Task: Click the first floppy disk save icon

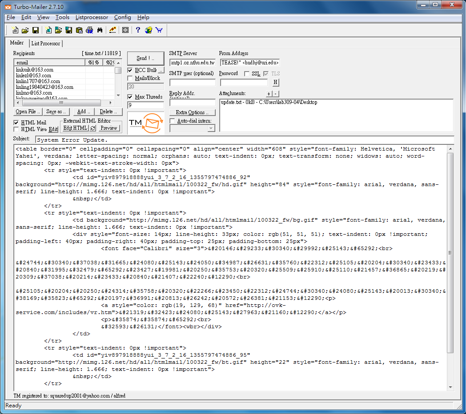Action: tap(35, 30)
